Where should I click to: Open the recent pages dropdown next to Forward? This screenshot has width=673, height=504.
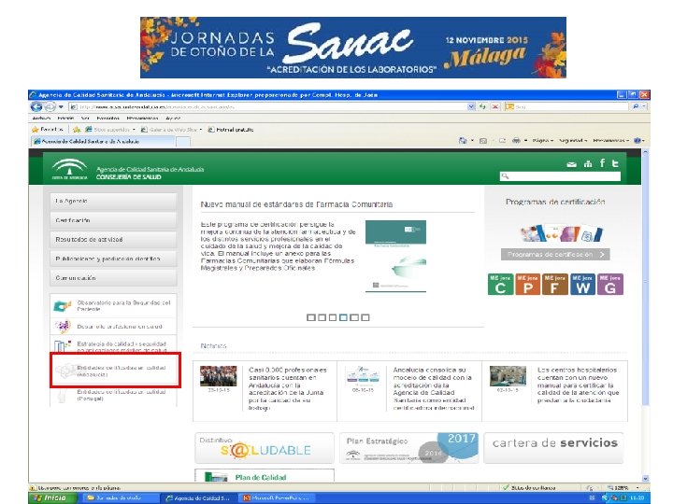click(x=61, y=106)
